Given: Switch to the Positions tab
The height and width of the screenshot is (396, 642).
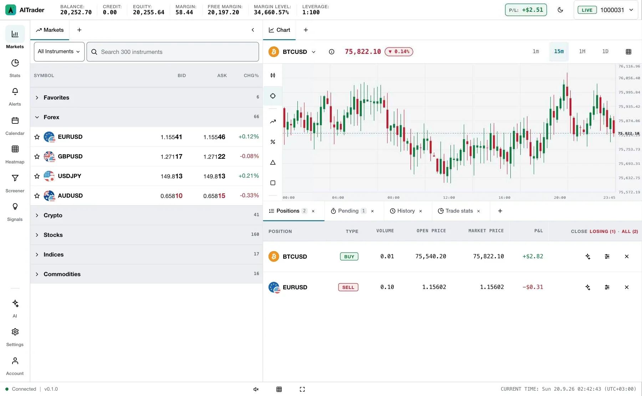Looking at the screenshot, I should (288, 211).
